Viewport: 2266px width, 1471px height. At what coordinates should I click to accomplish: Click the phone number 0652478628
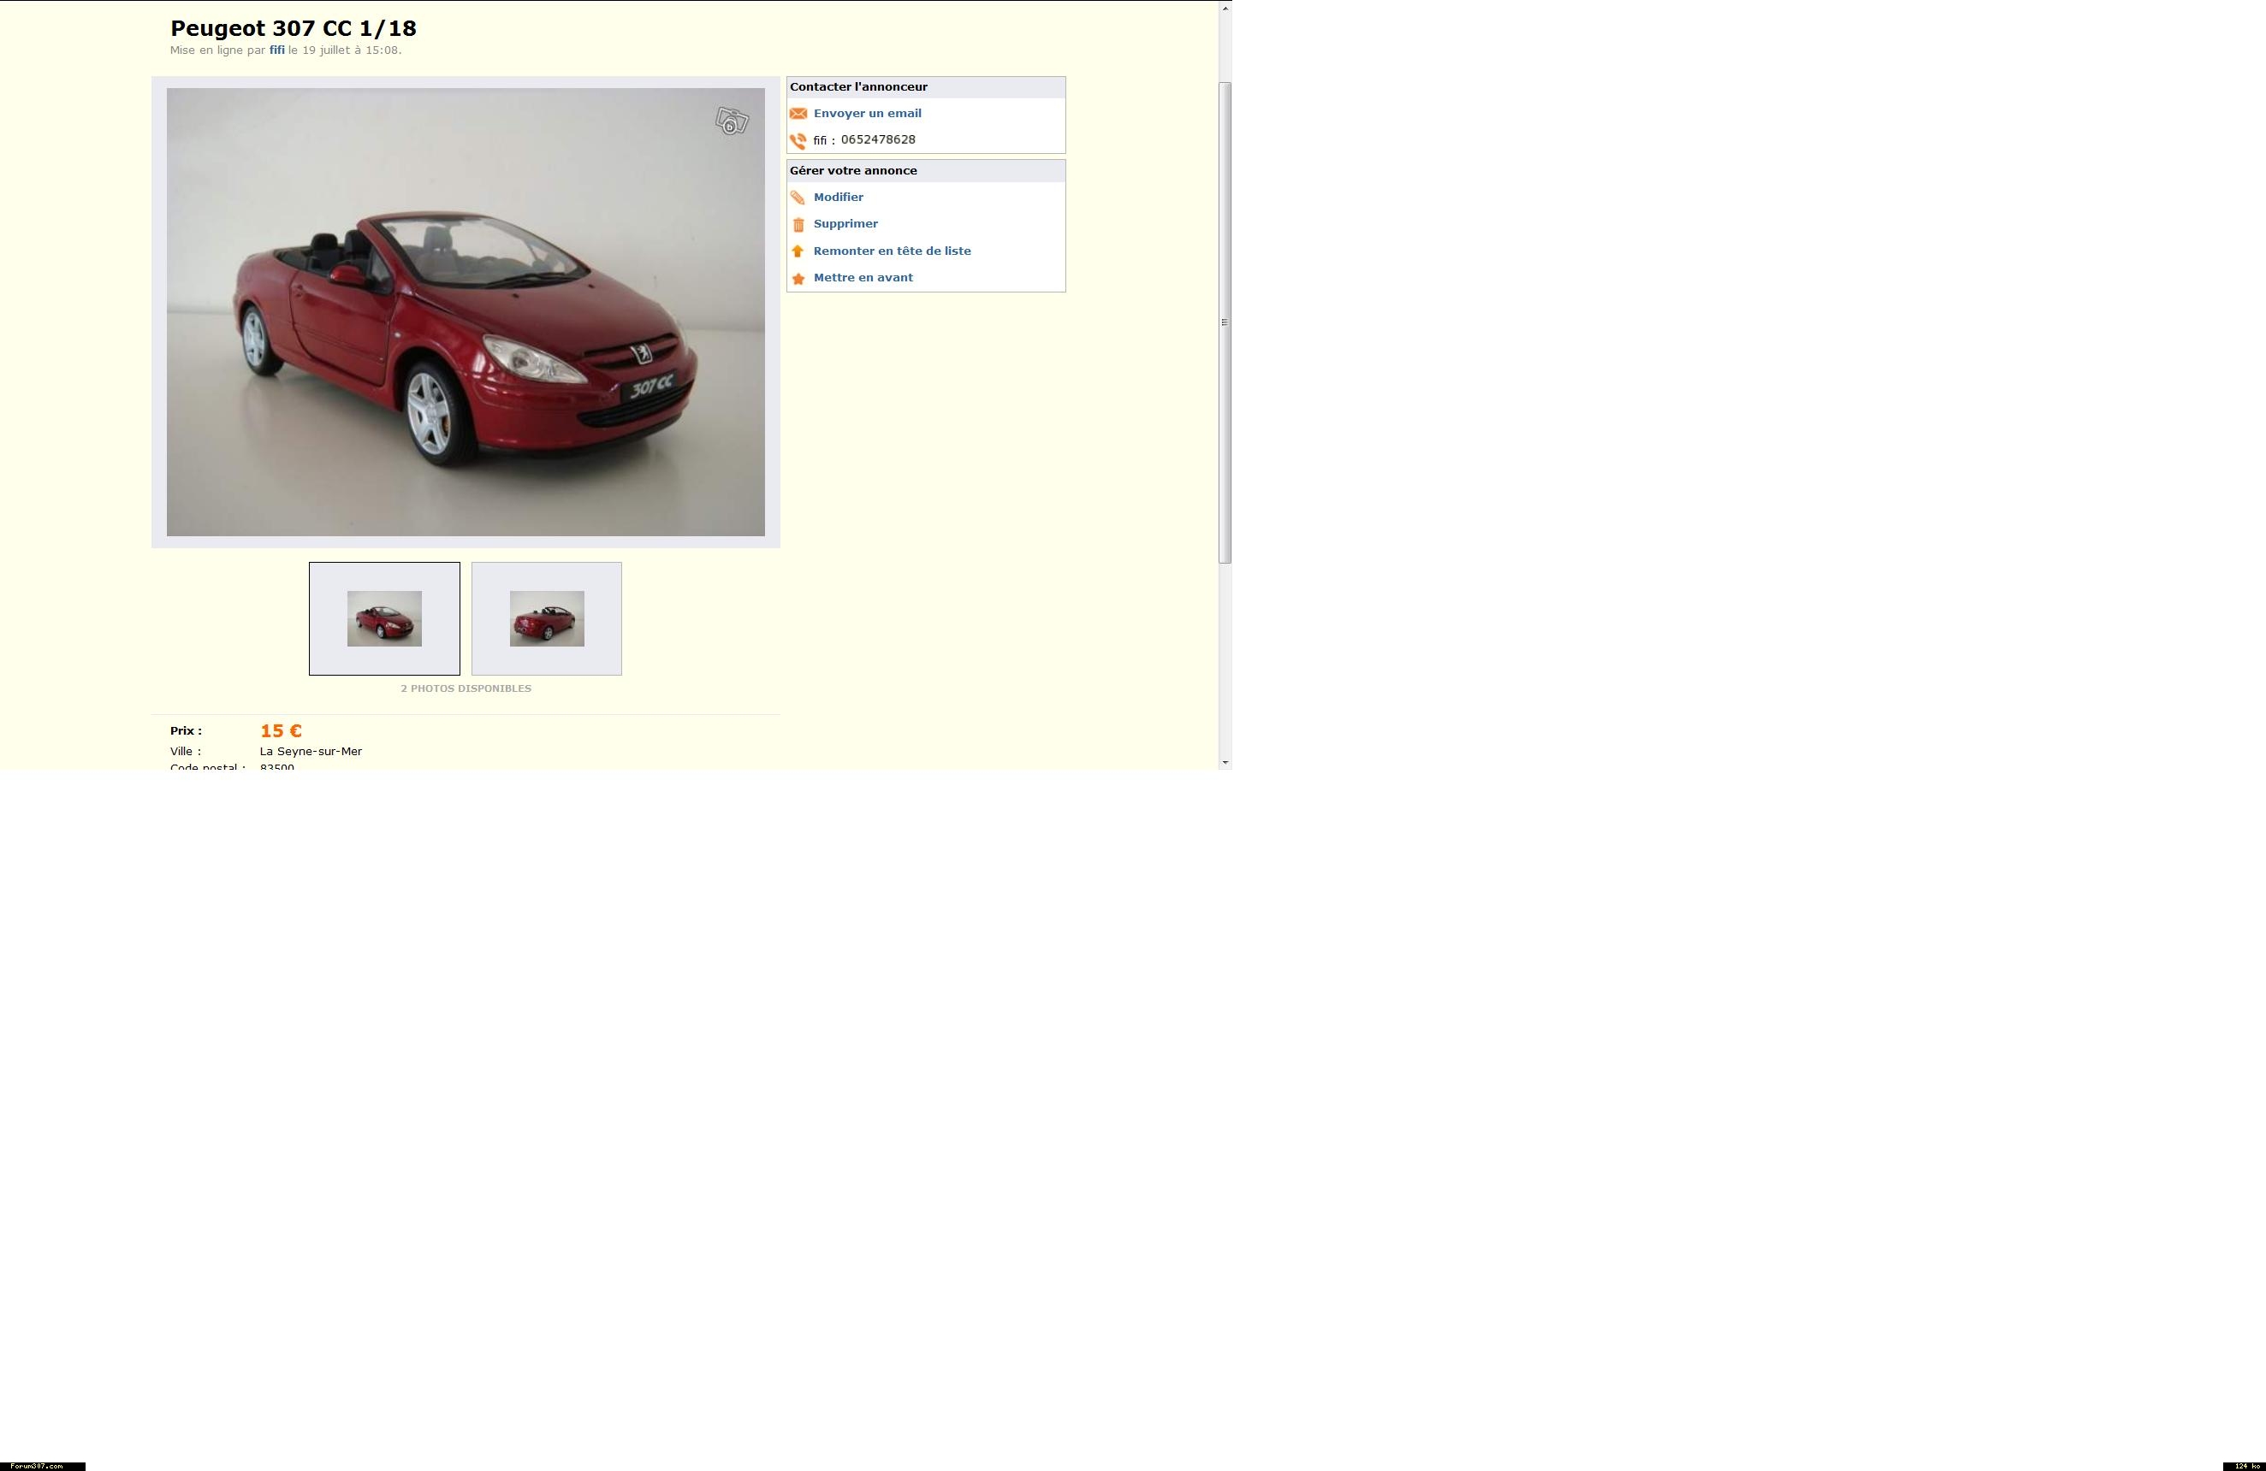coord(878,140)
